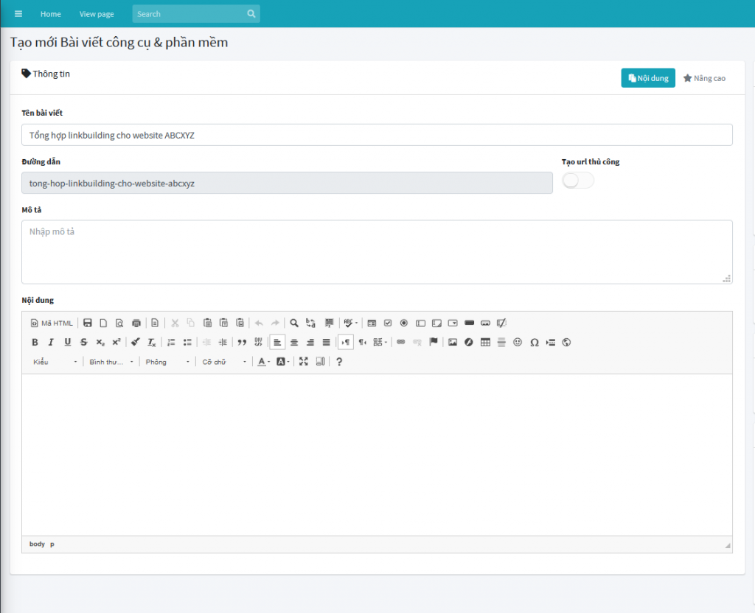Click the Save icon in editor toolbar
Viewport: 755px width, 613px height.
pos(87,323)
